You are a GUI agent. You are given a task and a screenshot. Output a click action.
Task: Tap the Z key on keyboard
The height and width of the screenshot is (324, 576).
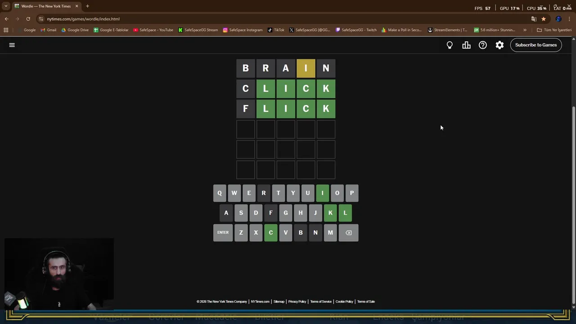241,233
